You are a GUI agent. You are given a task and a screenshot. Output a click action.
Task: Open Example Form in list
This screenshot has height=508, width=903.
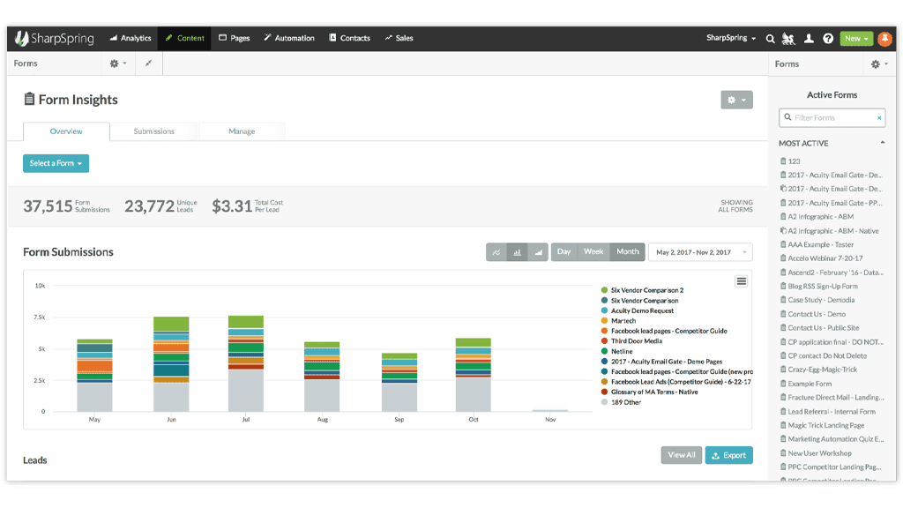(806, 384)
